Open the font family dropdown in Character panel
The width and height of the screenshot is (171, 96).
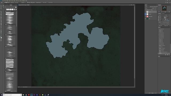pyautogui.click(x=161, y=15)
